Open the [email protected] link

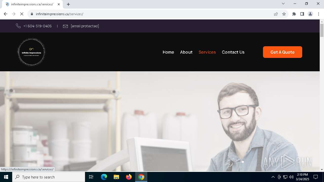pyautogui.click(x=85, y=26)
